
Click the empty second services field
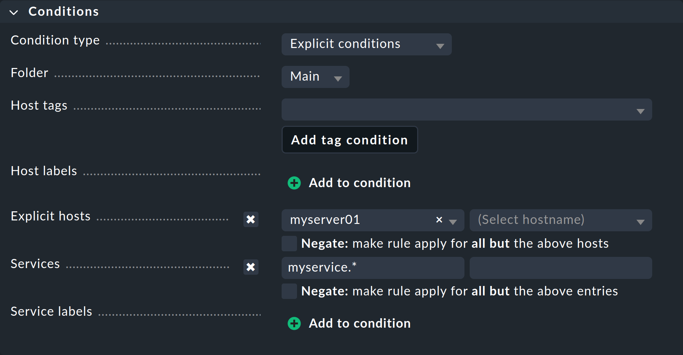point(560,267)
